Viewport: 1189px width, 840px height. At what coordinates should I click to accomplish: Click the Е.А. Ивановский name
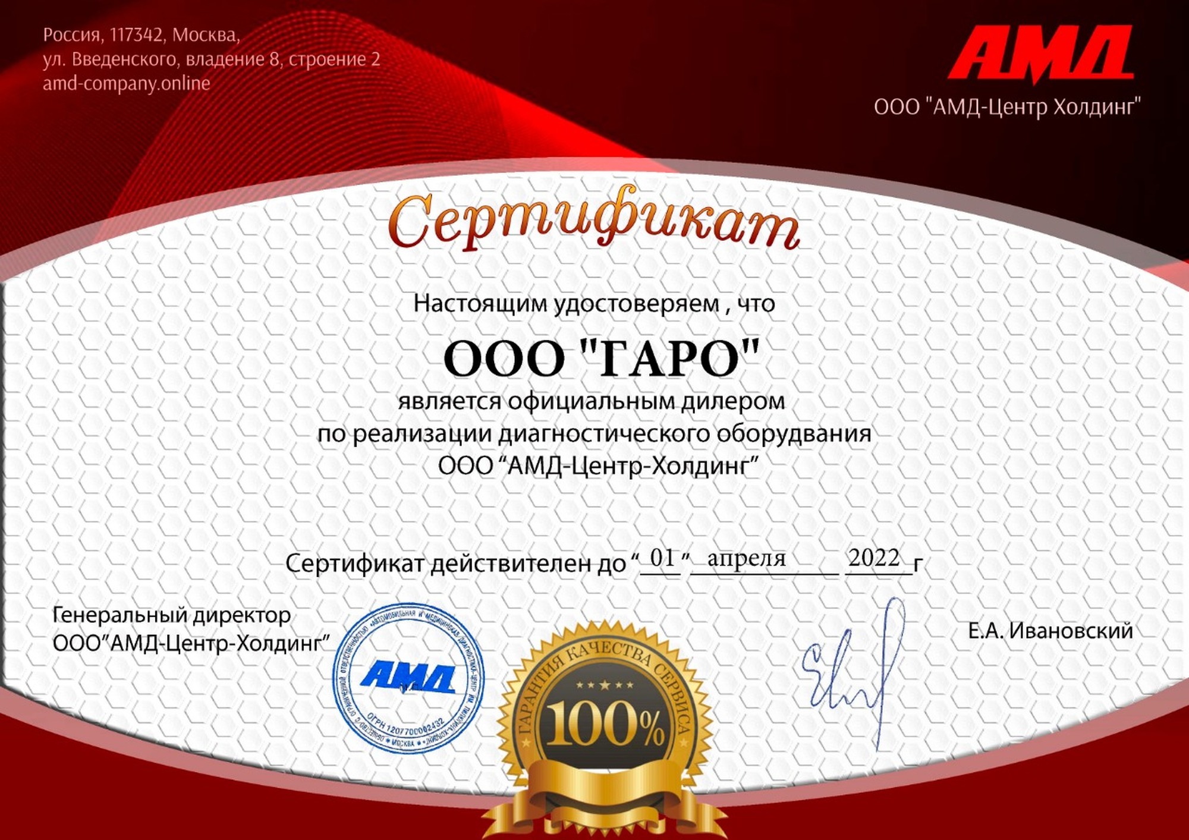click(1050, 630)
